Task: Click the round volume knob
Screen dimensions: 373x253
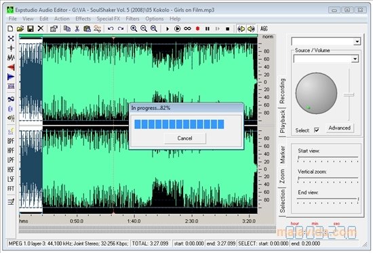Action: (316, 93)
